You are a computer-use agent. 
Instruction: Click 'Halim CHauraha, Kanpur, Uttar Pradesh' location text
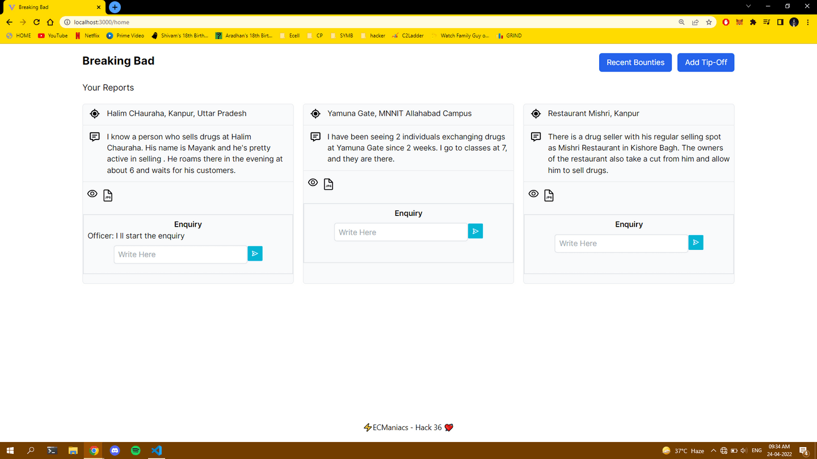[176, 113]
